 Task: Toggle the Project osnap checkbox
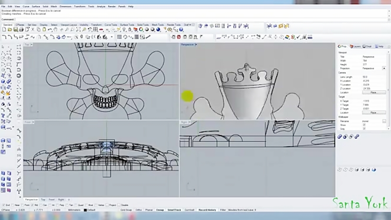107,205
